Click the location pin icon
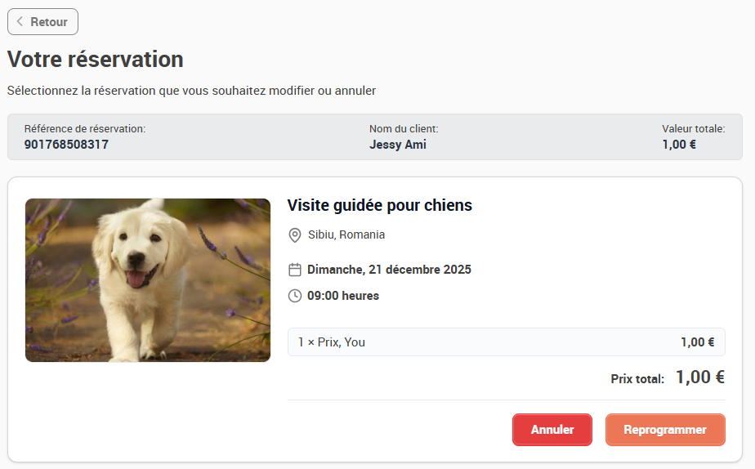The image size is (755, 469). tap(295, 235)
